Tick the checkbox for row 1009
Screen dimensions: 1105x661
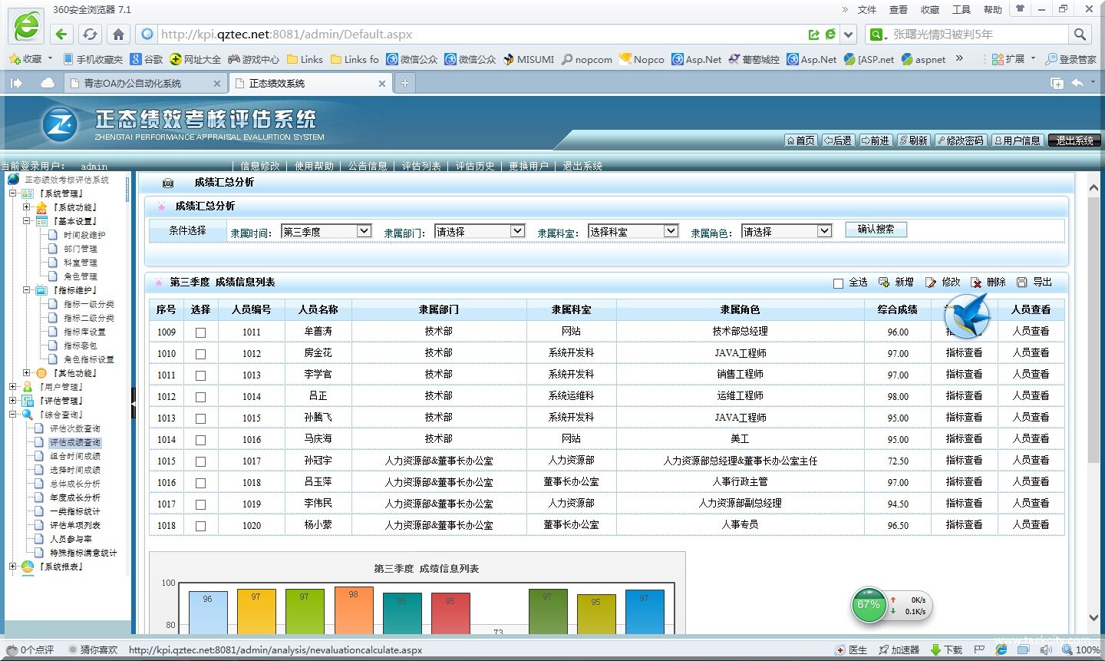point(200,332)
